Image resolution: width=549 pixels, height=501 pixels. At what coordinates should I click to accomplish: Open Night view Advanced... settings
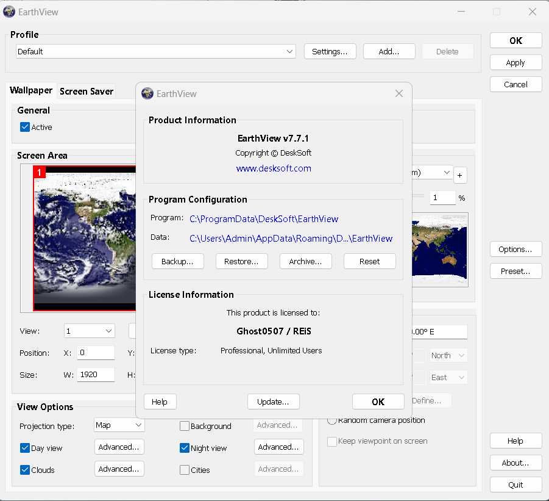coord(278,447)
